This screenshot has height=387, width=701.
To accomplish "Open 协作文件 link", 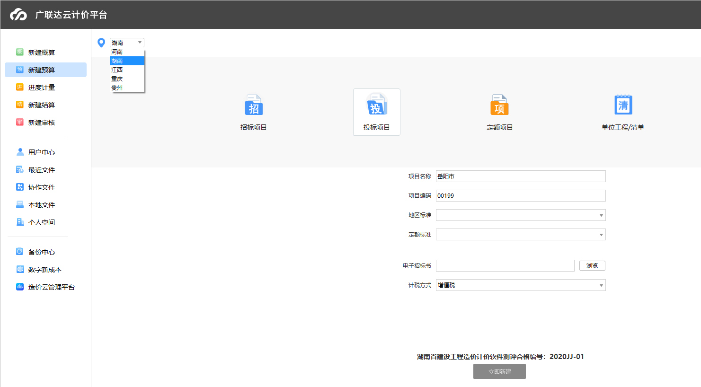I will point(42,187).
